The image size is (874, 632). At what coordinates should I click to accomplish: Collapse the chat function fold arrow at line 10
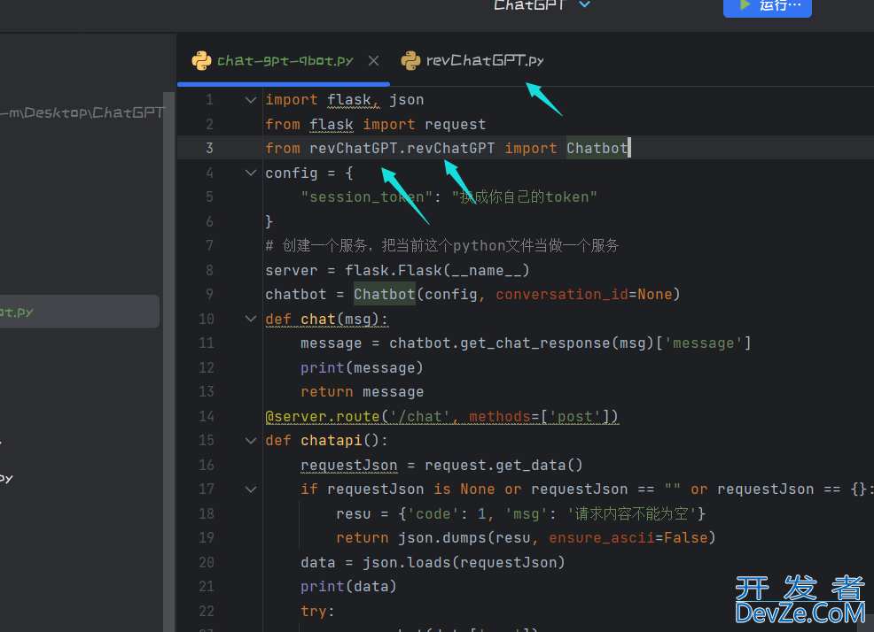click(x=251, y=319)
